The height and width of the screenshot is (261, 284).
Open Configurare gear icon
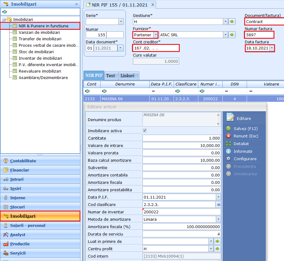tap(228, 159)
